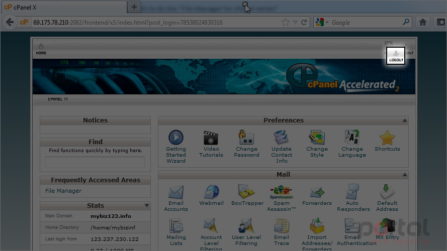Click the mybiz123.info main domain value
This screenshot has width=447, height=251.
click(111, 216)
